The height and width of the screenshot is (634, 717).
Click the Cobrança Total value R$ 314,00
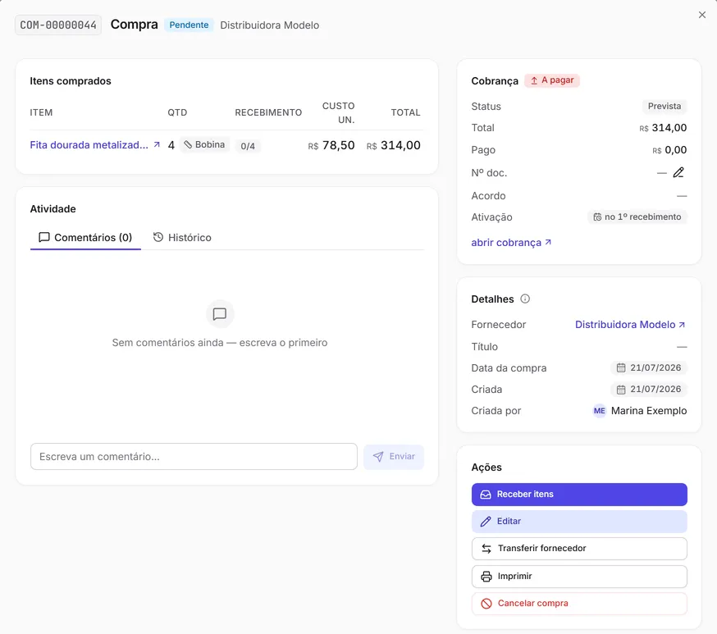663,128
